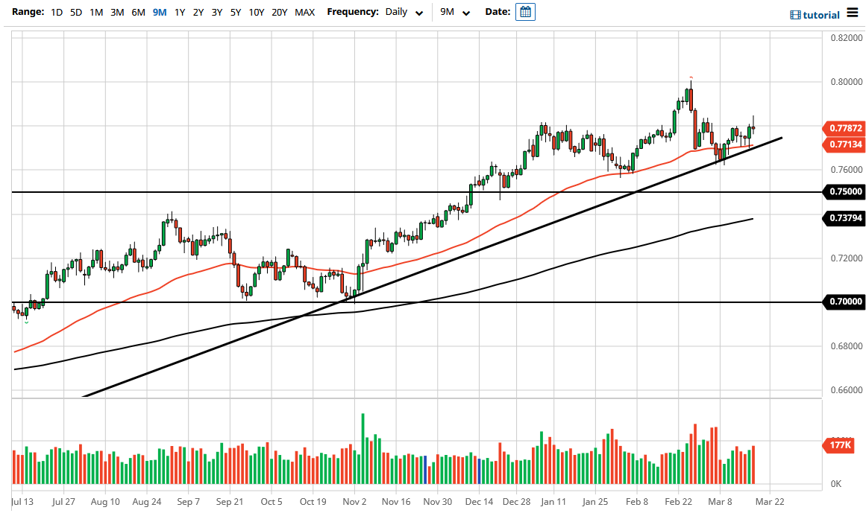Select the 1M range option
This screenshot has height=516, width=866.
point(95,12)
